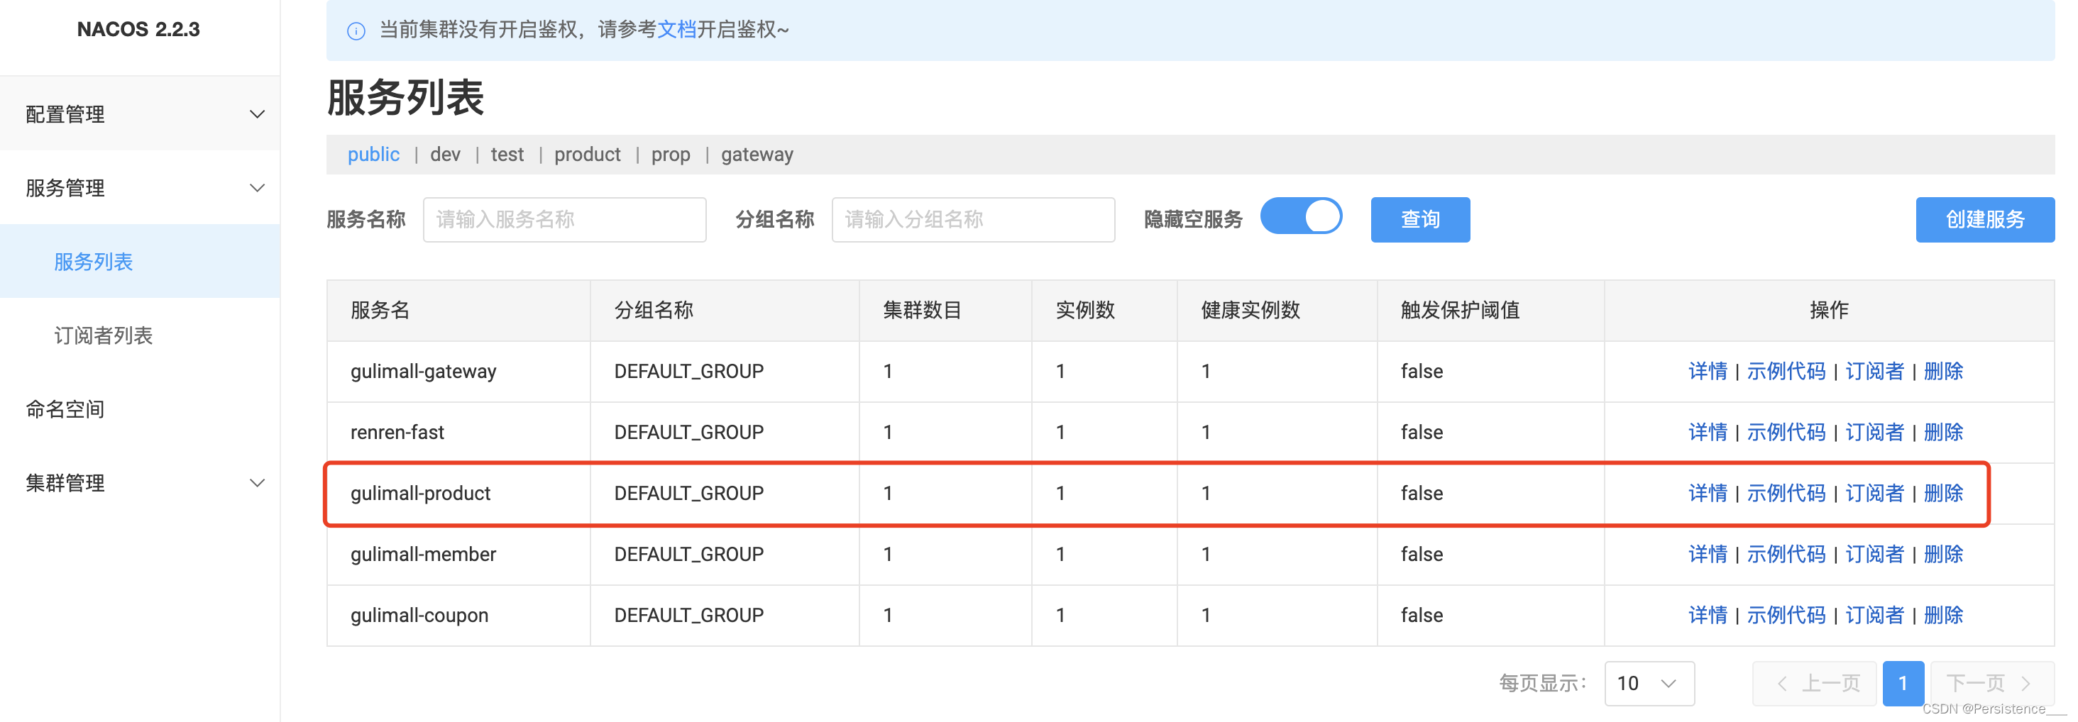Open 服务列表 in the sidebar
The width and height of the screenshot is (2078, 722).
pyautogui.click(x=94, y=262)
